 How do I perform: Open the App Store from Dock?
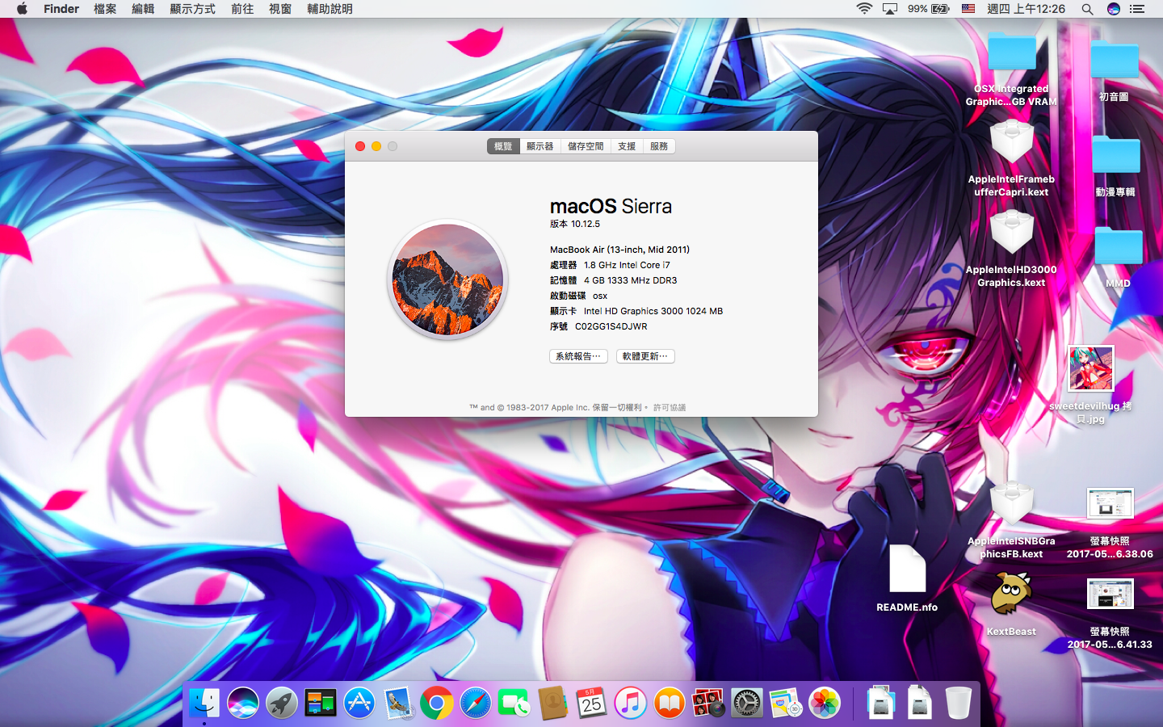click(359, 703)
